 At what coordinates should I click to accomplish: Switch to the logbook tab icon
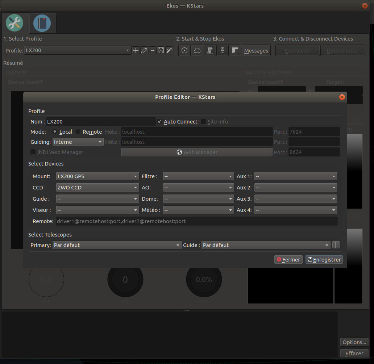[x=42, y=23]
